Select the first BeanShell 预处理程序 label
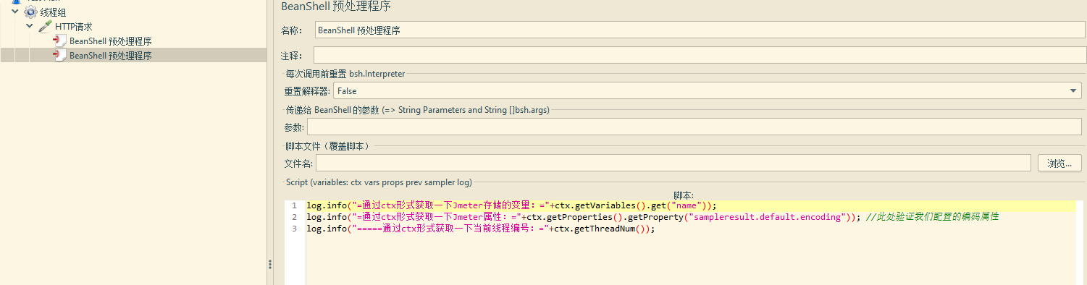1087x285 pixels. [110, 41]
